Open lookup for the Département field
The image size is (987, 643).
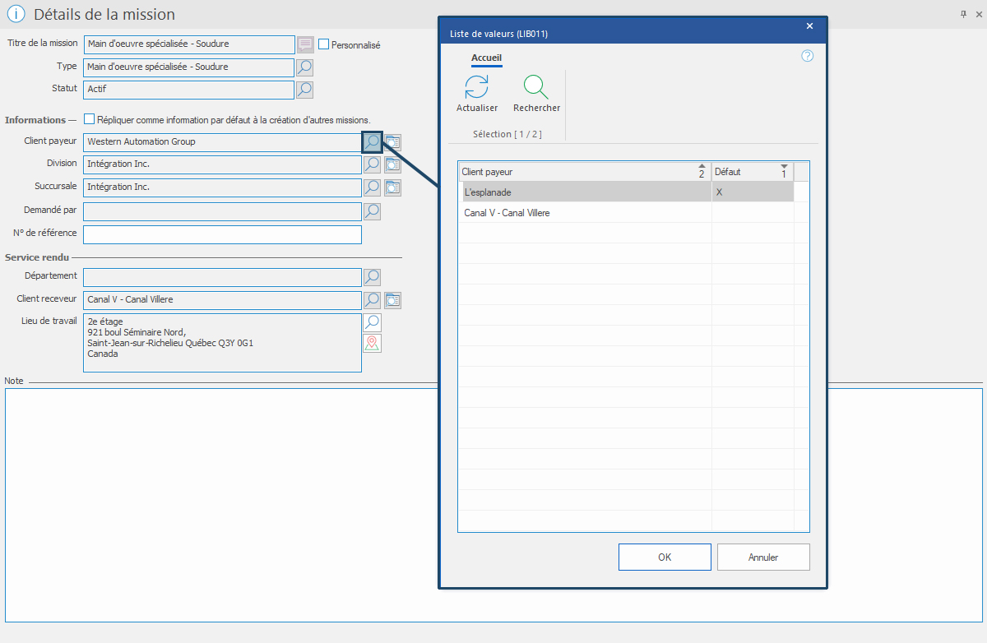[373, 277]
